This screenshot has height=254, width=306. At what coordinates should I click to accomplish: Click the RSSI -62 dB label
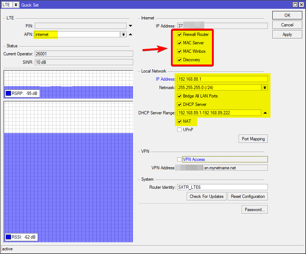(23, 237)
